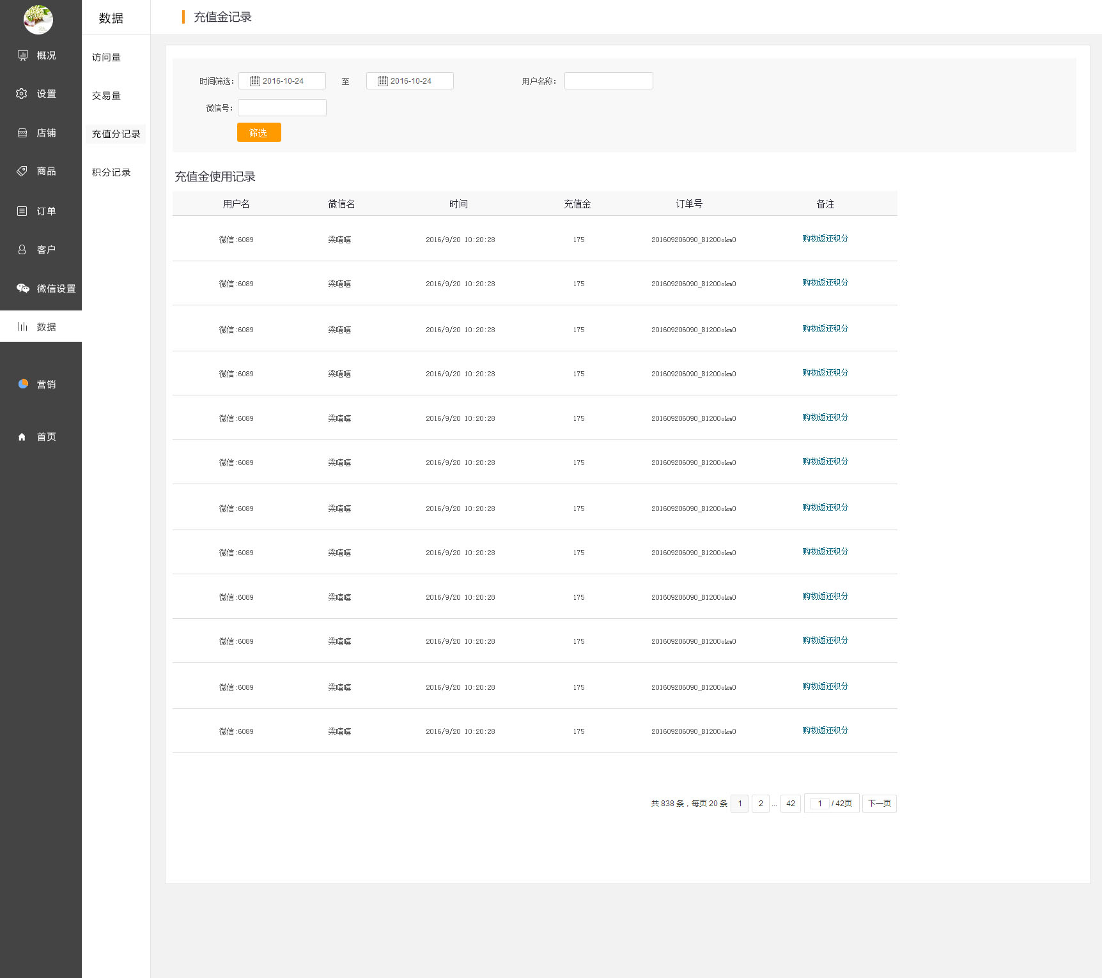Click 下一页 next page button
This screenshot has height=978, width=1102.
click(x=879, y=804)
